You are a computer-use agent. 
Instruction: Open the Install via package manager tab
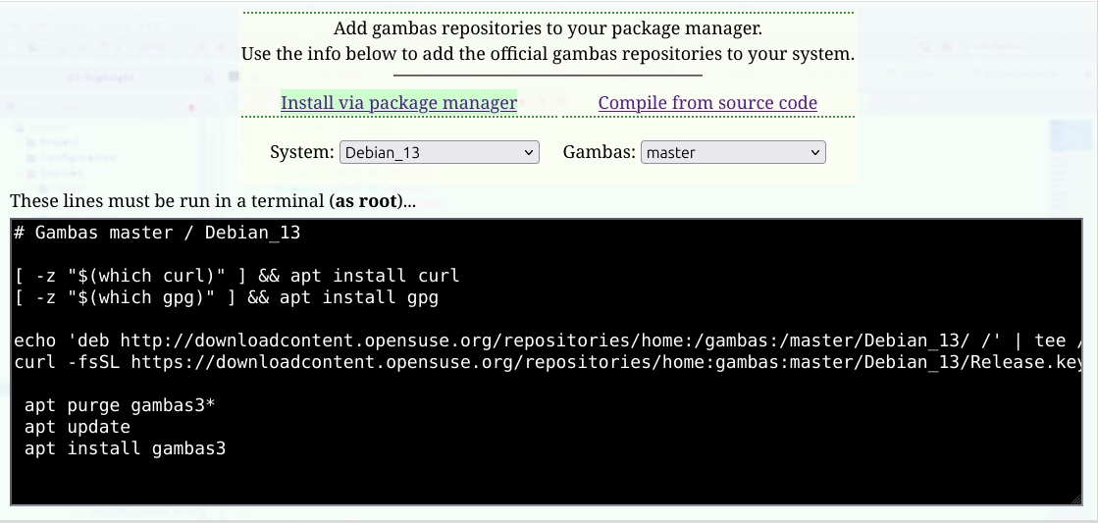(x=398, y=103)
